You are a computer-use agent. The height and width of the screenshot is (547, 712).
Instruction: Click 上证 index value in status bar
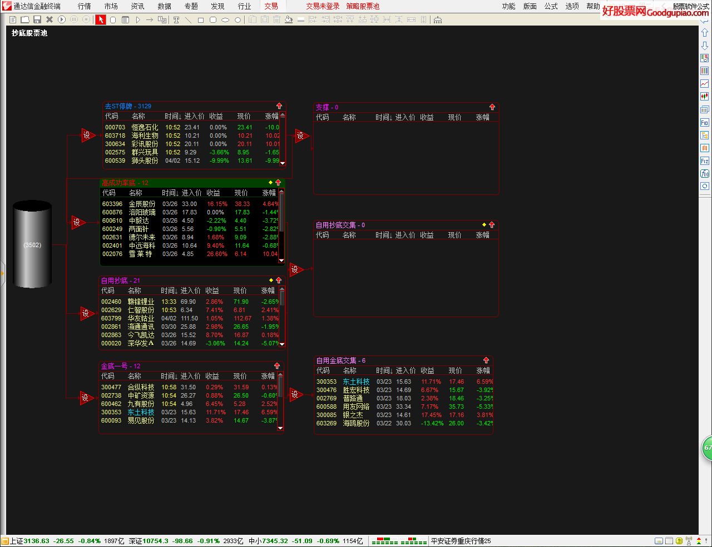pos(36,541)
